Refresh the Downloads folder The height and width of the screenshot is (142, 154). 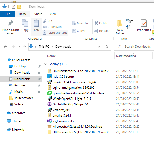click(107, 47)
